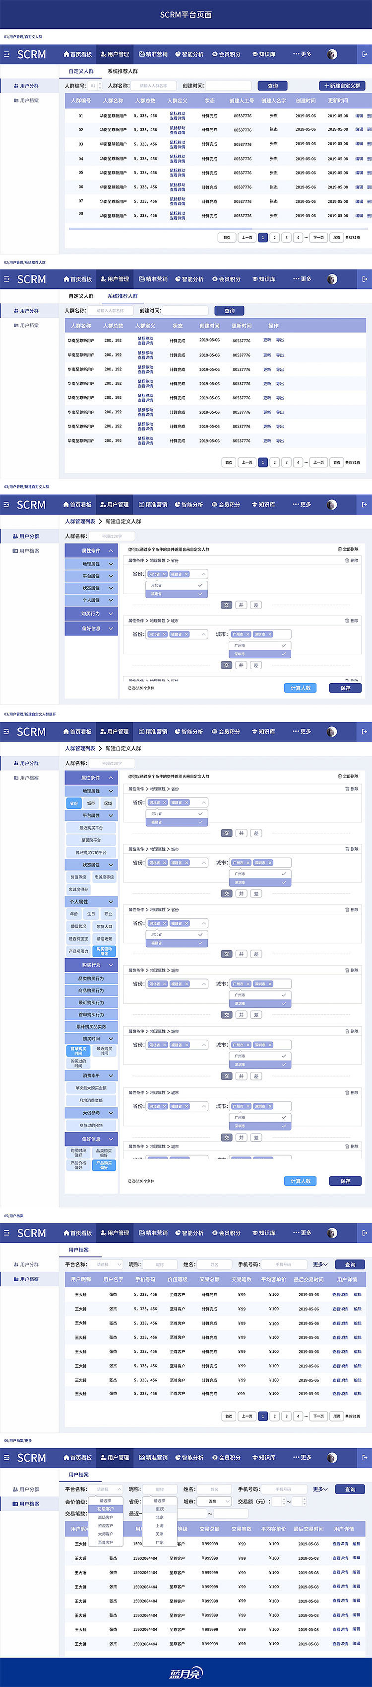Expand 属性条件 accordion on collapsed 新建自定义人群 screen
This screenshot has width=372, height=1687.
[91, 551]
